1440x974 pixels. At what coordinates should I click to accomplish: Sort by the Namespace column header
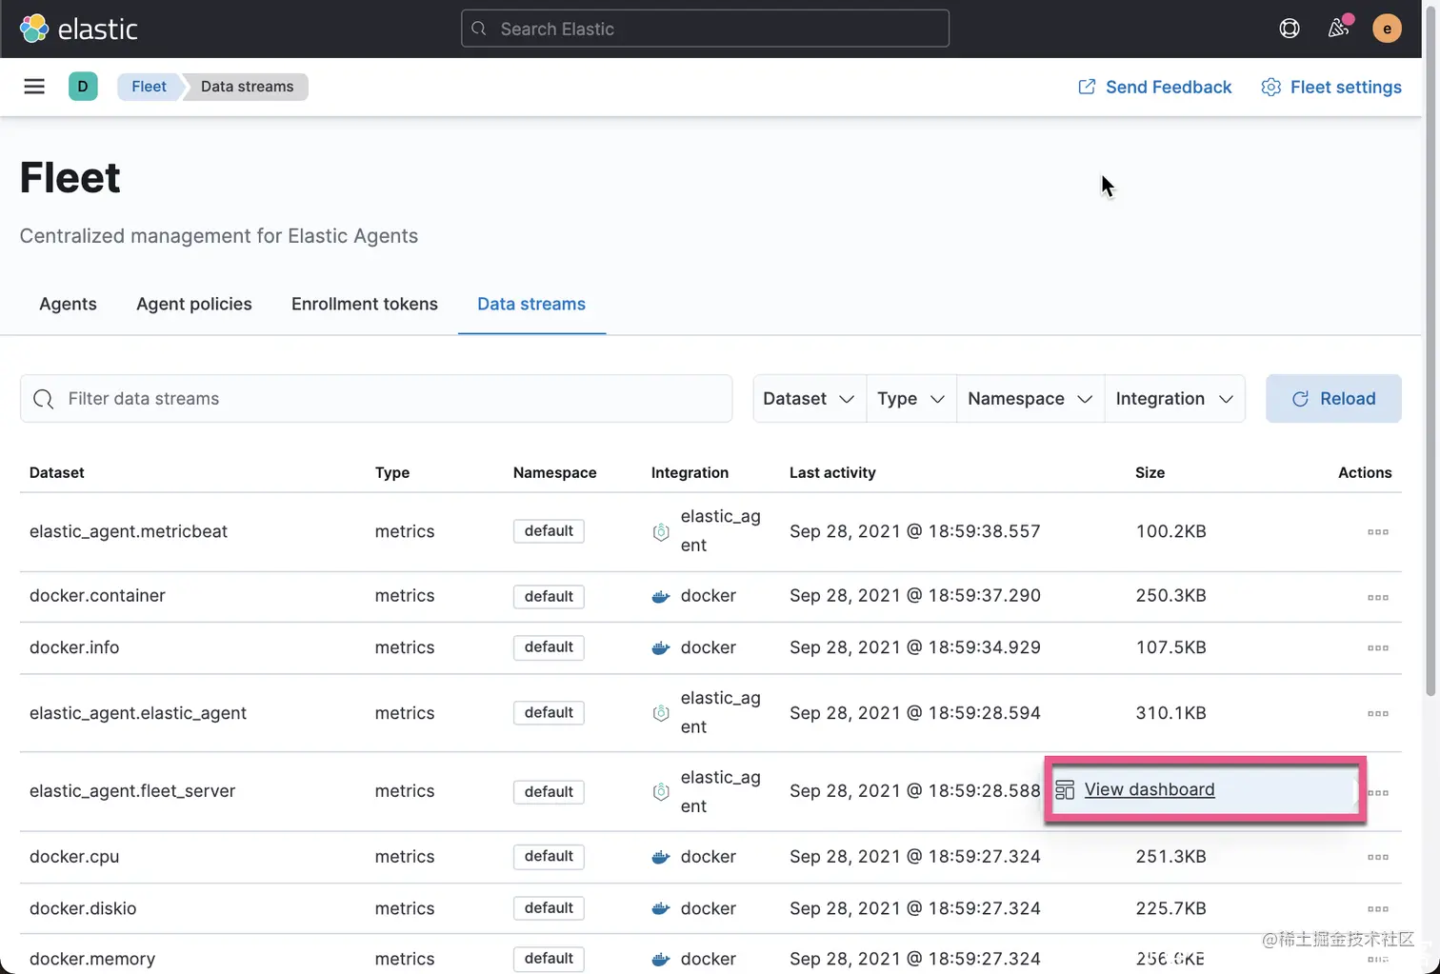(554, 472)
